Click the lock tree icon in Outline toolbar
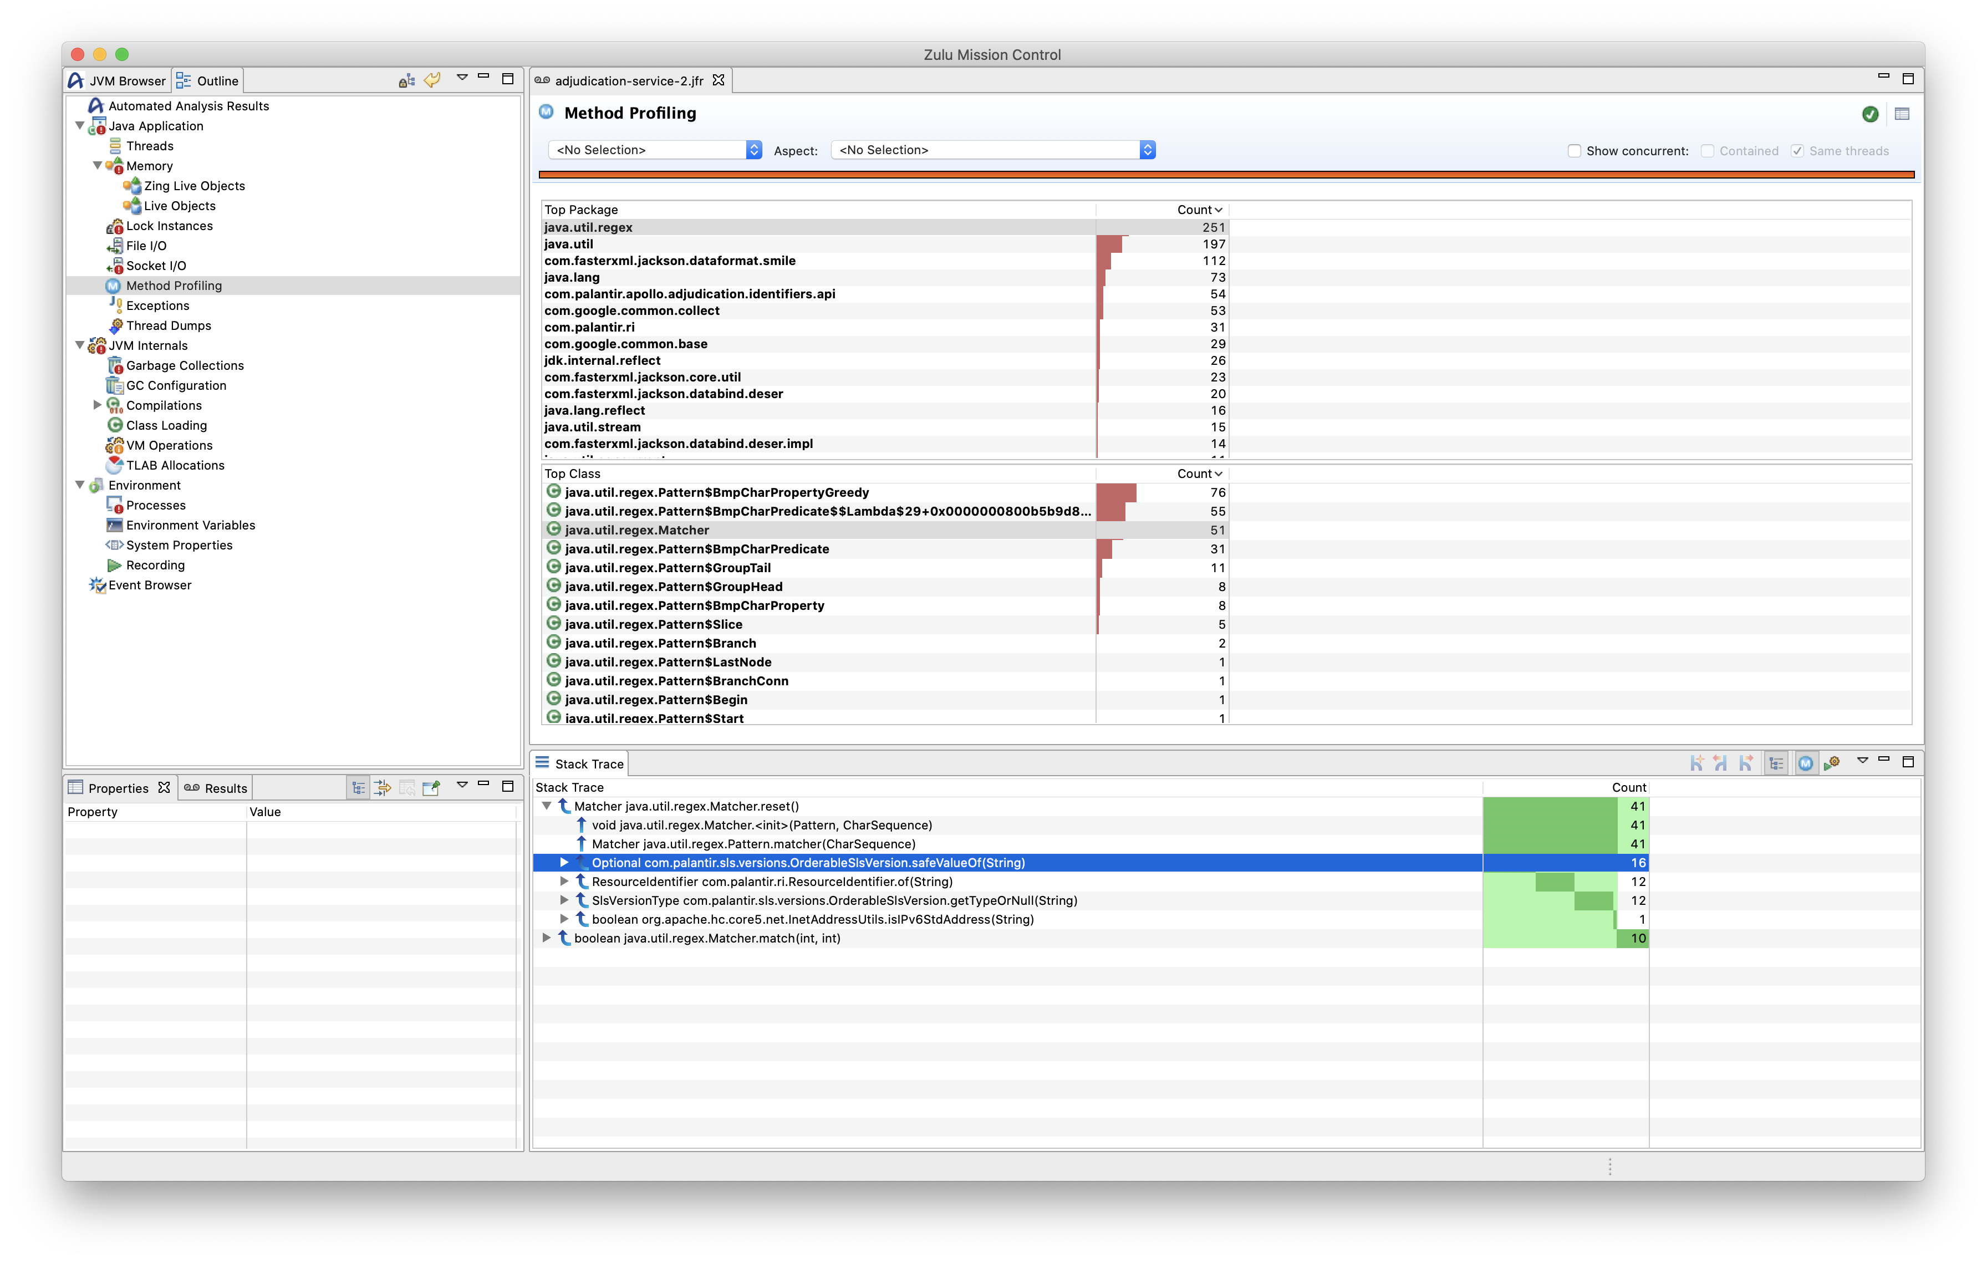 click(x=406, y=80)
